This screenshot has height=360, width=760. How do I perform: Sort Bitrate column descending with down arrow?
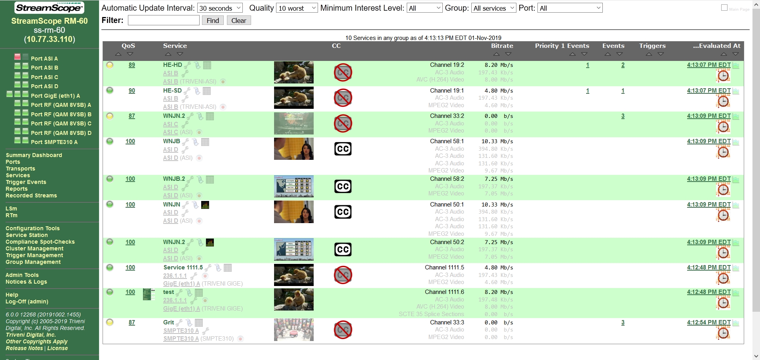508,54
